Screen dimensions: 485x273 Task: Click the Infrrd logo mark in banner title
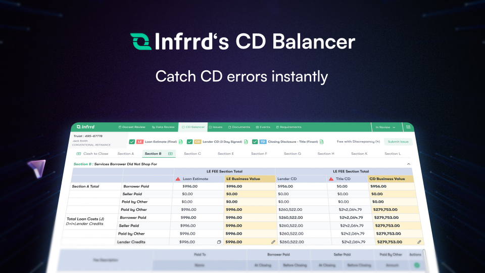pyautogui.click(x=141, y=41)
